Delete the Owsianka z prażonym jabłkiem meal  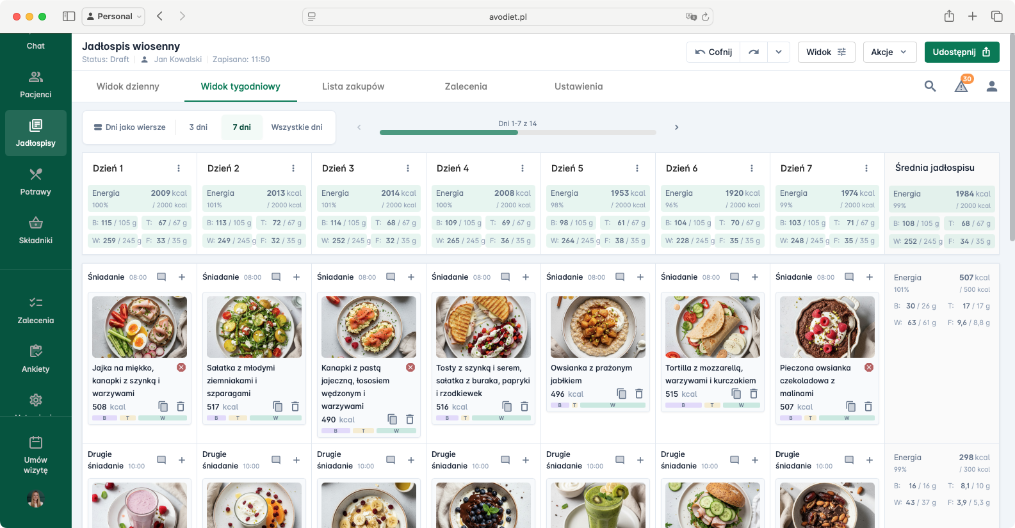coord(638,394)
